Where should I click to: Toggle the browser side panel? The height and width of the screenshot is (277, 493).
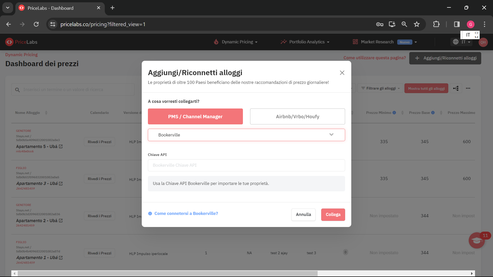(x=457, y=24)
